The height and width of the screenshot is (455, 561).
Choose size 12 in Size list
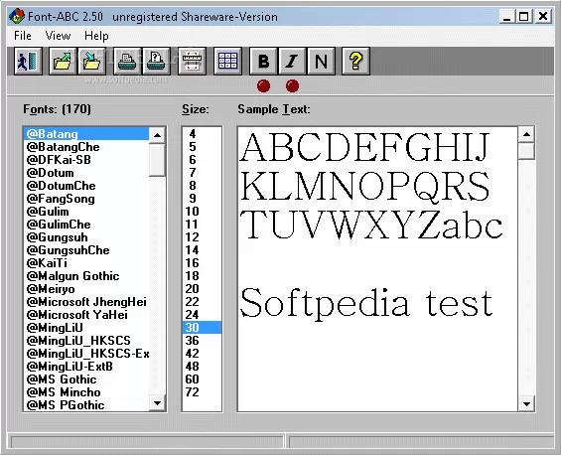202,237
